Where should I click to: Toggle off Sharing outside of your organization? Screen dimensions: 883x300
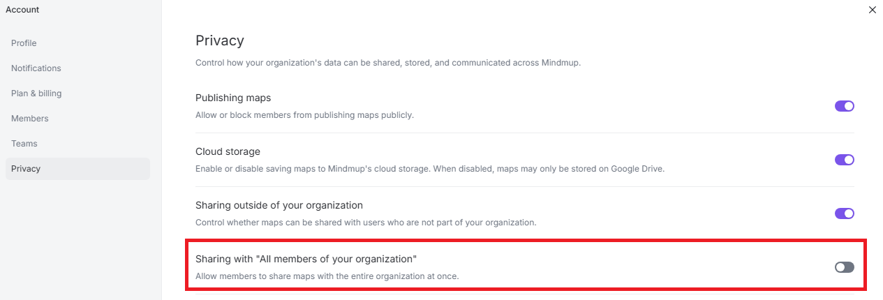click(x=844, y=213)
